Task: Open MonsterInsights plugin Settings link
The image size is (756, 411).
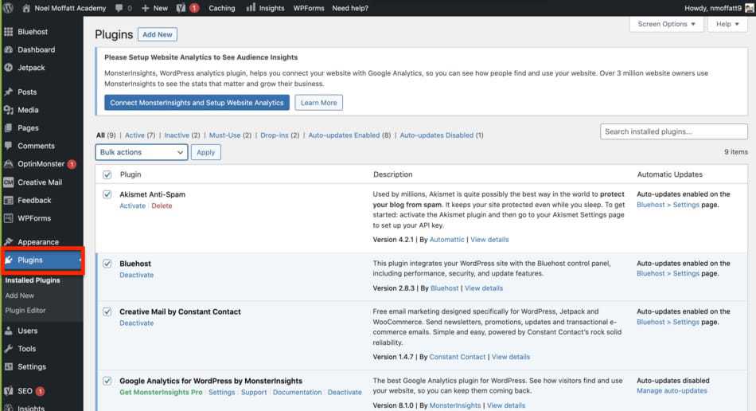Action: coord(222,392)
